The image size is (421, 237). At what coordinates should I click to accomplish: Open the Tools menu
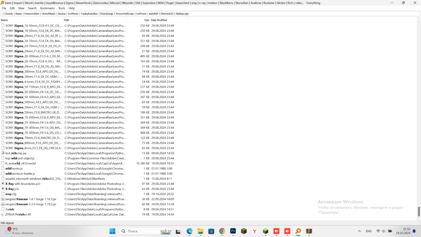(61, 8)
